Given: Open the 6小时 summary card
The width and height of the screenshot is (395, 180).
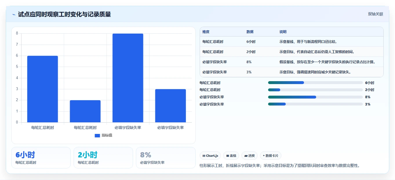Looking at the screenshot, I should 41,158.
